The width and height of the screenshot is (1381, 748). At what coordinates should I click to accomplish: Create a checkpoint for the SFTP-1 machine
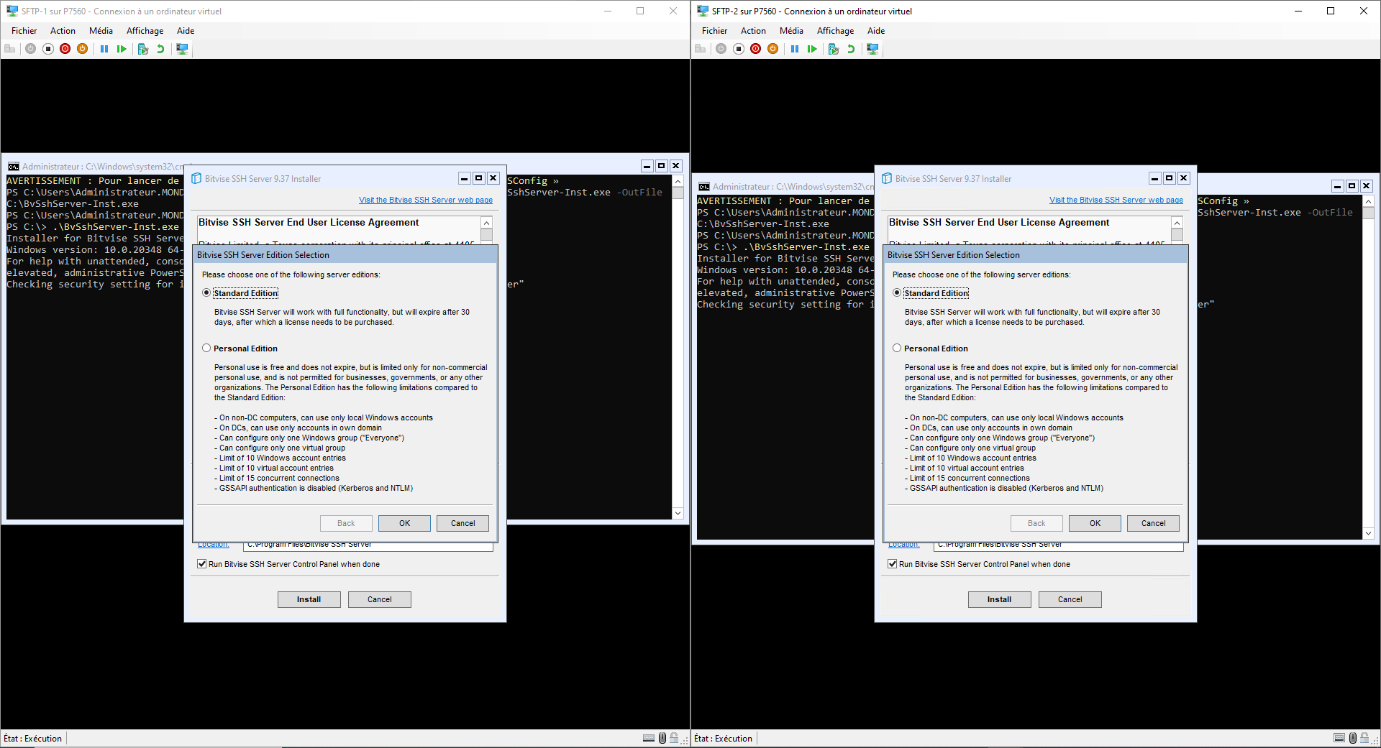coord(143,49)
